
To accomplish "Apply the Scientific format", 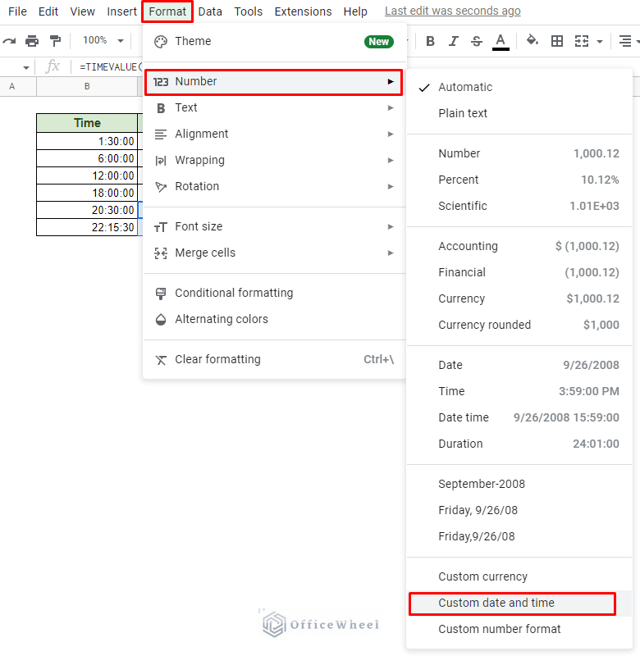I will (519, 206).
